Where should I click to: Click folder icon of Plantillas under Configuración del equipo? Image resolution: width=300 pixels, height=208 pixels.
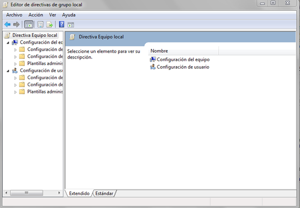point(22,64)
